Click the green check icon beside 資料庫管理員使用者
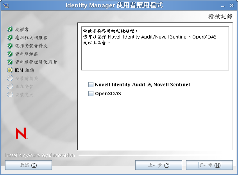This screenshot has height=175, width=238. click(x=10, y=62)
